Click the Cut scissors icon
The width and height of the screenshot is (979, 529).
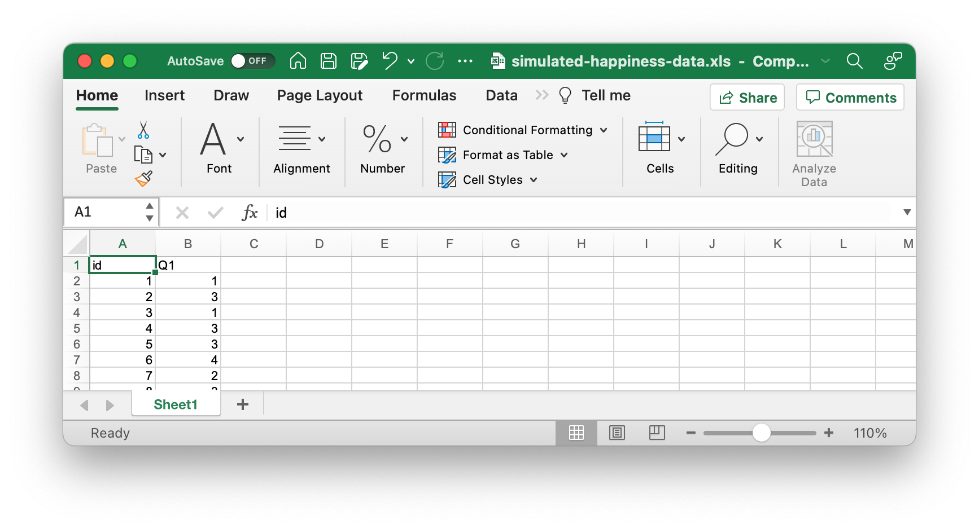click(143, 130)
